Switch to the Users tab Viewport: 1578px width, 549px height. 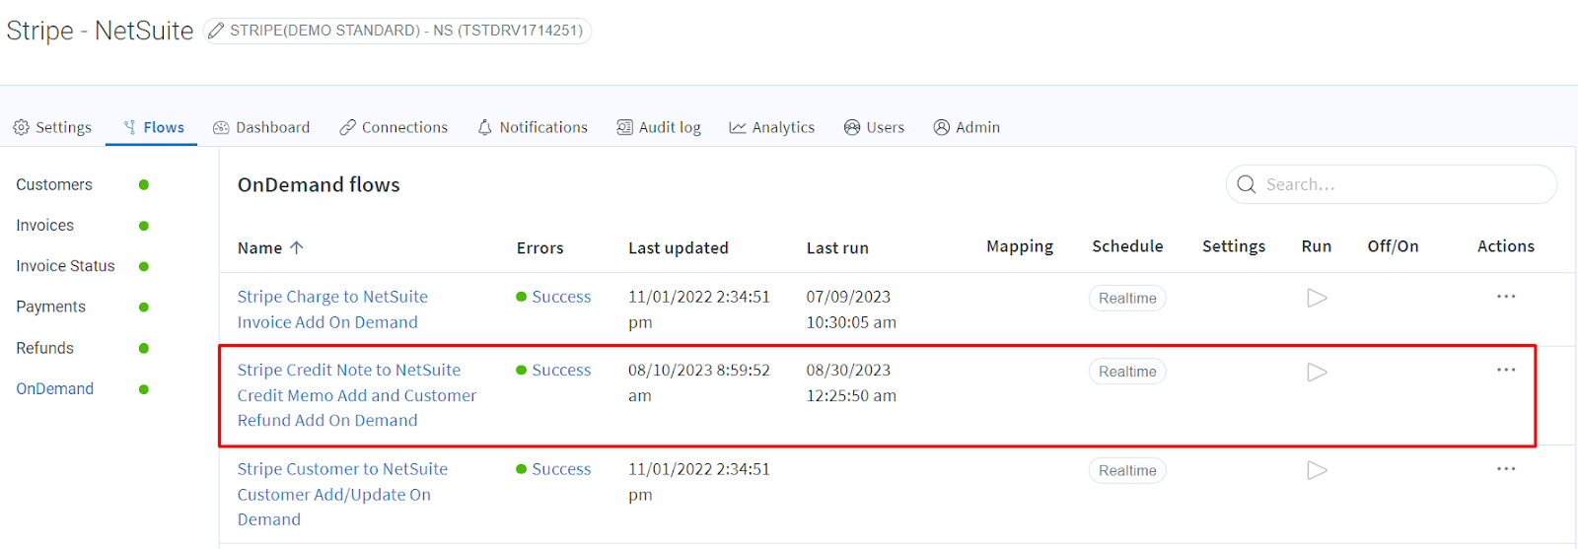point(874,127)
